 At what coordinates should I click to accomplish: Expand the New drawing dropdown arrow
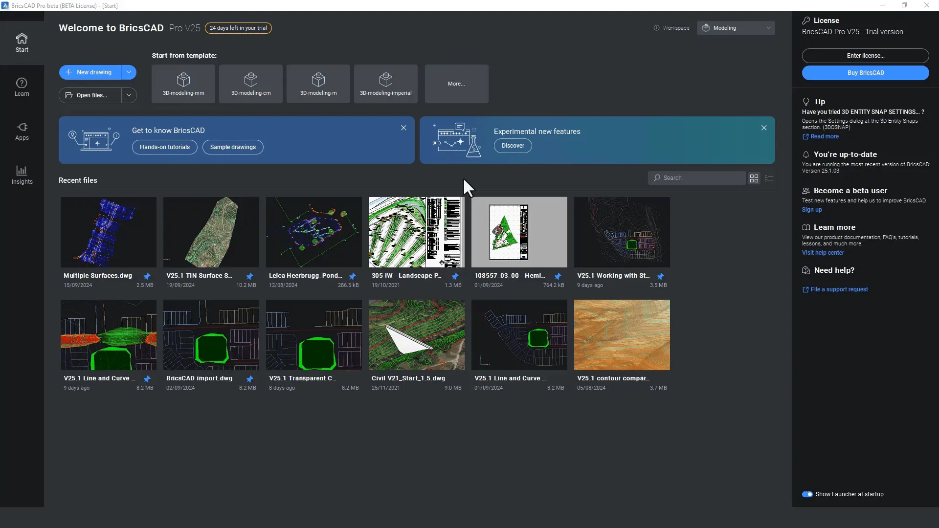point(129,71)
